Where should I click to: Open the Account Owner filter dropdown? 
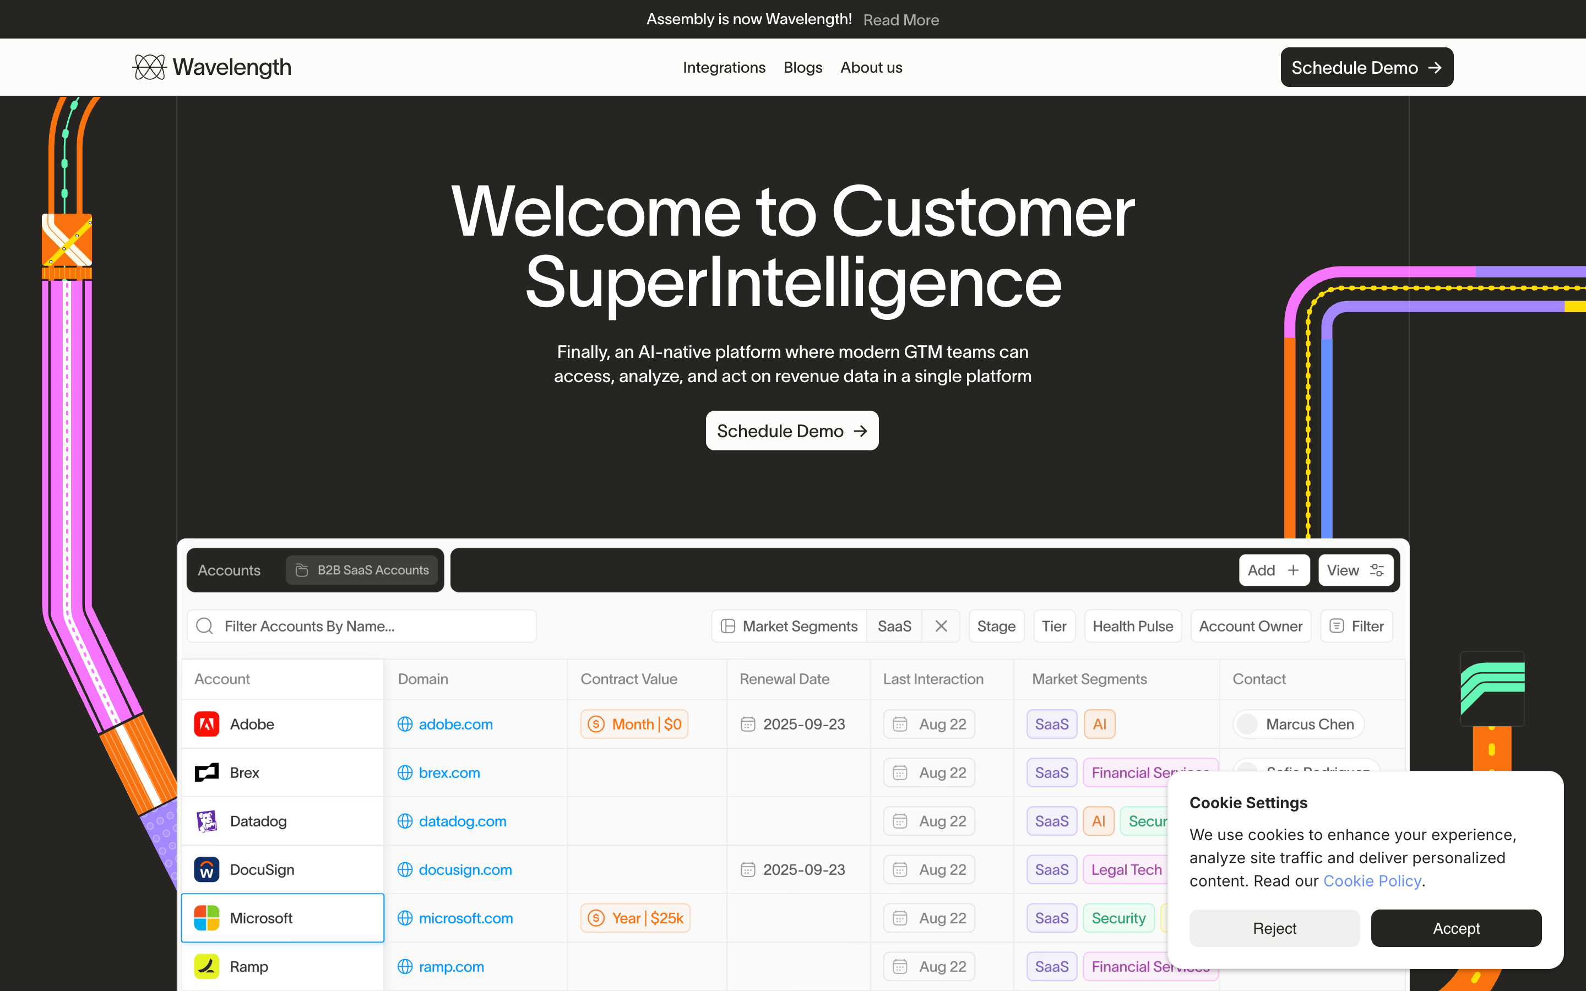coord(1251,626)
